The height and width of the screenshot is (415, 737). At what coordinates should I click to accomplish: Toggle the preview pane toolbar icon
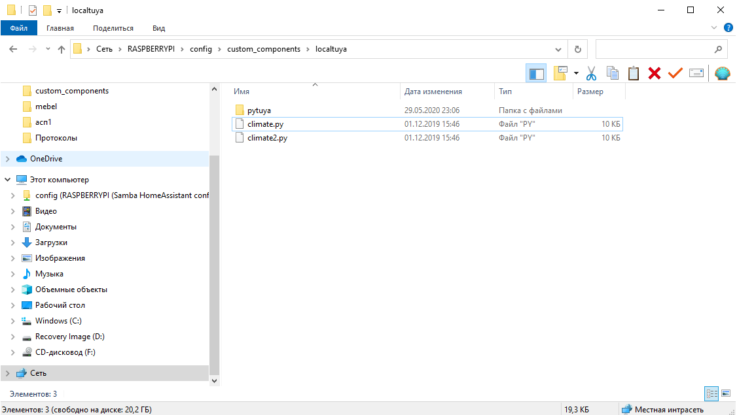(x=536, y=73)
